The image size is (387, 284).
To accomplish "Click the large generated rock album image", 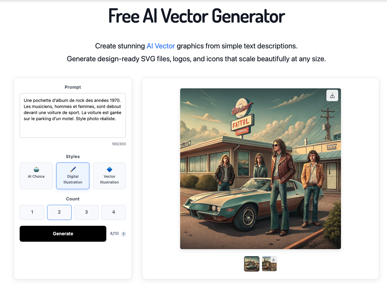I will point(260,169).
